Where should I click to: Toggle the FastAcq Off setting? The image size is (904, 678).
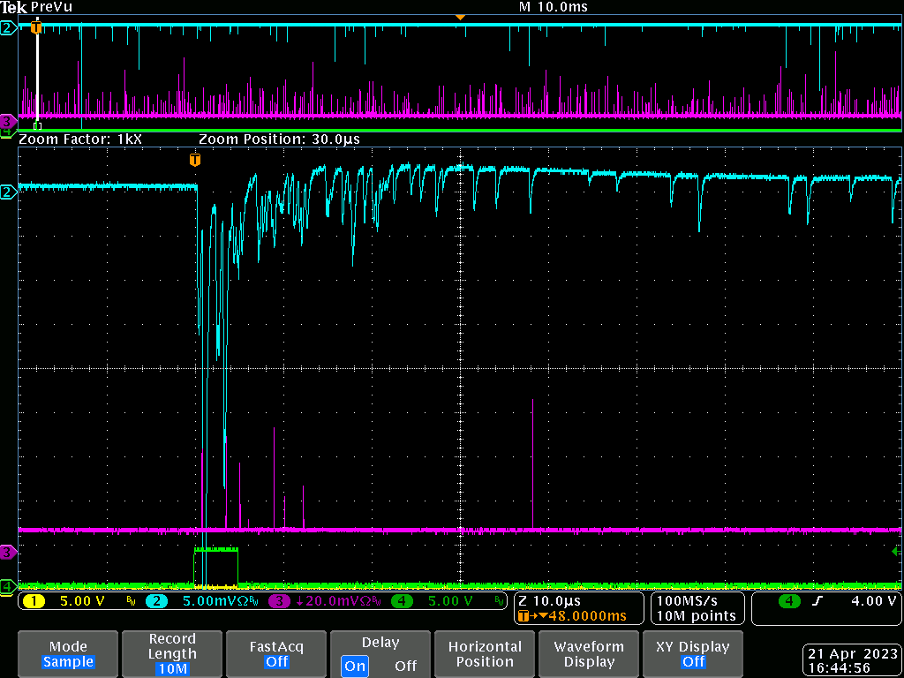276,654
